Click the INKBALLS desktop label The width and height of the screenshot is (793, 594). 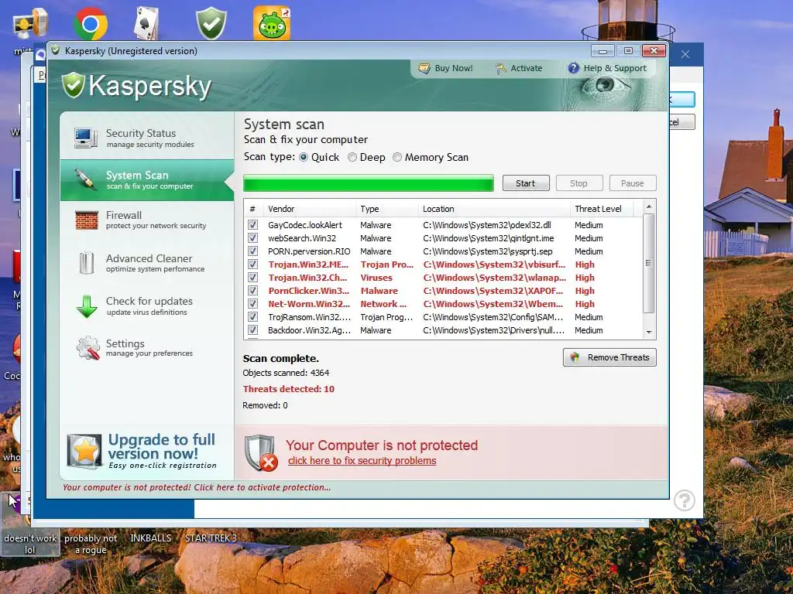coord(151,538)
